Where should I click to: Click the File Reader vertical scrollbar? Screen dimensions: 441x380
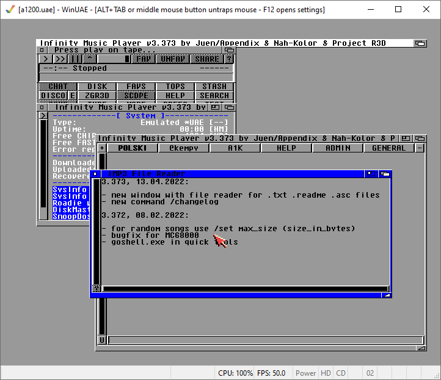tap(97, 231)
